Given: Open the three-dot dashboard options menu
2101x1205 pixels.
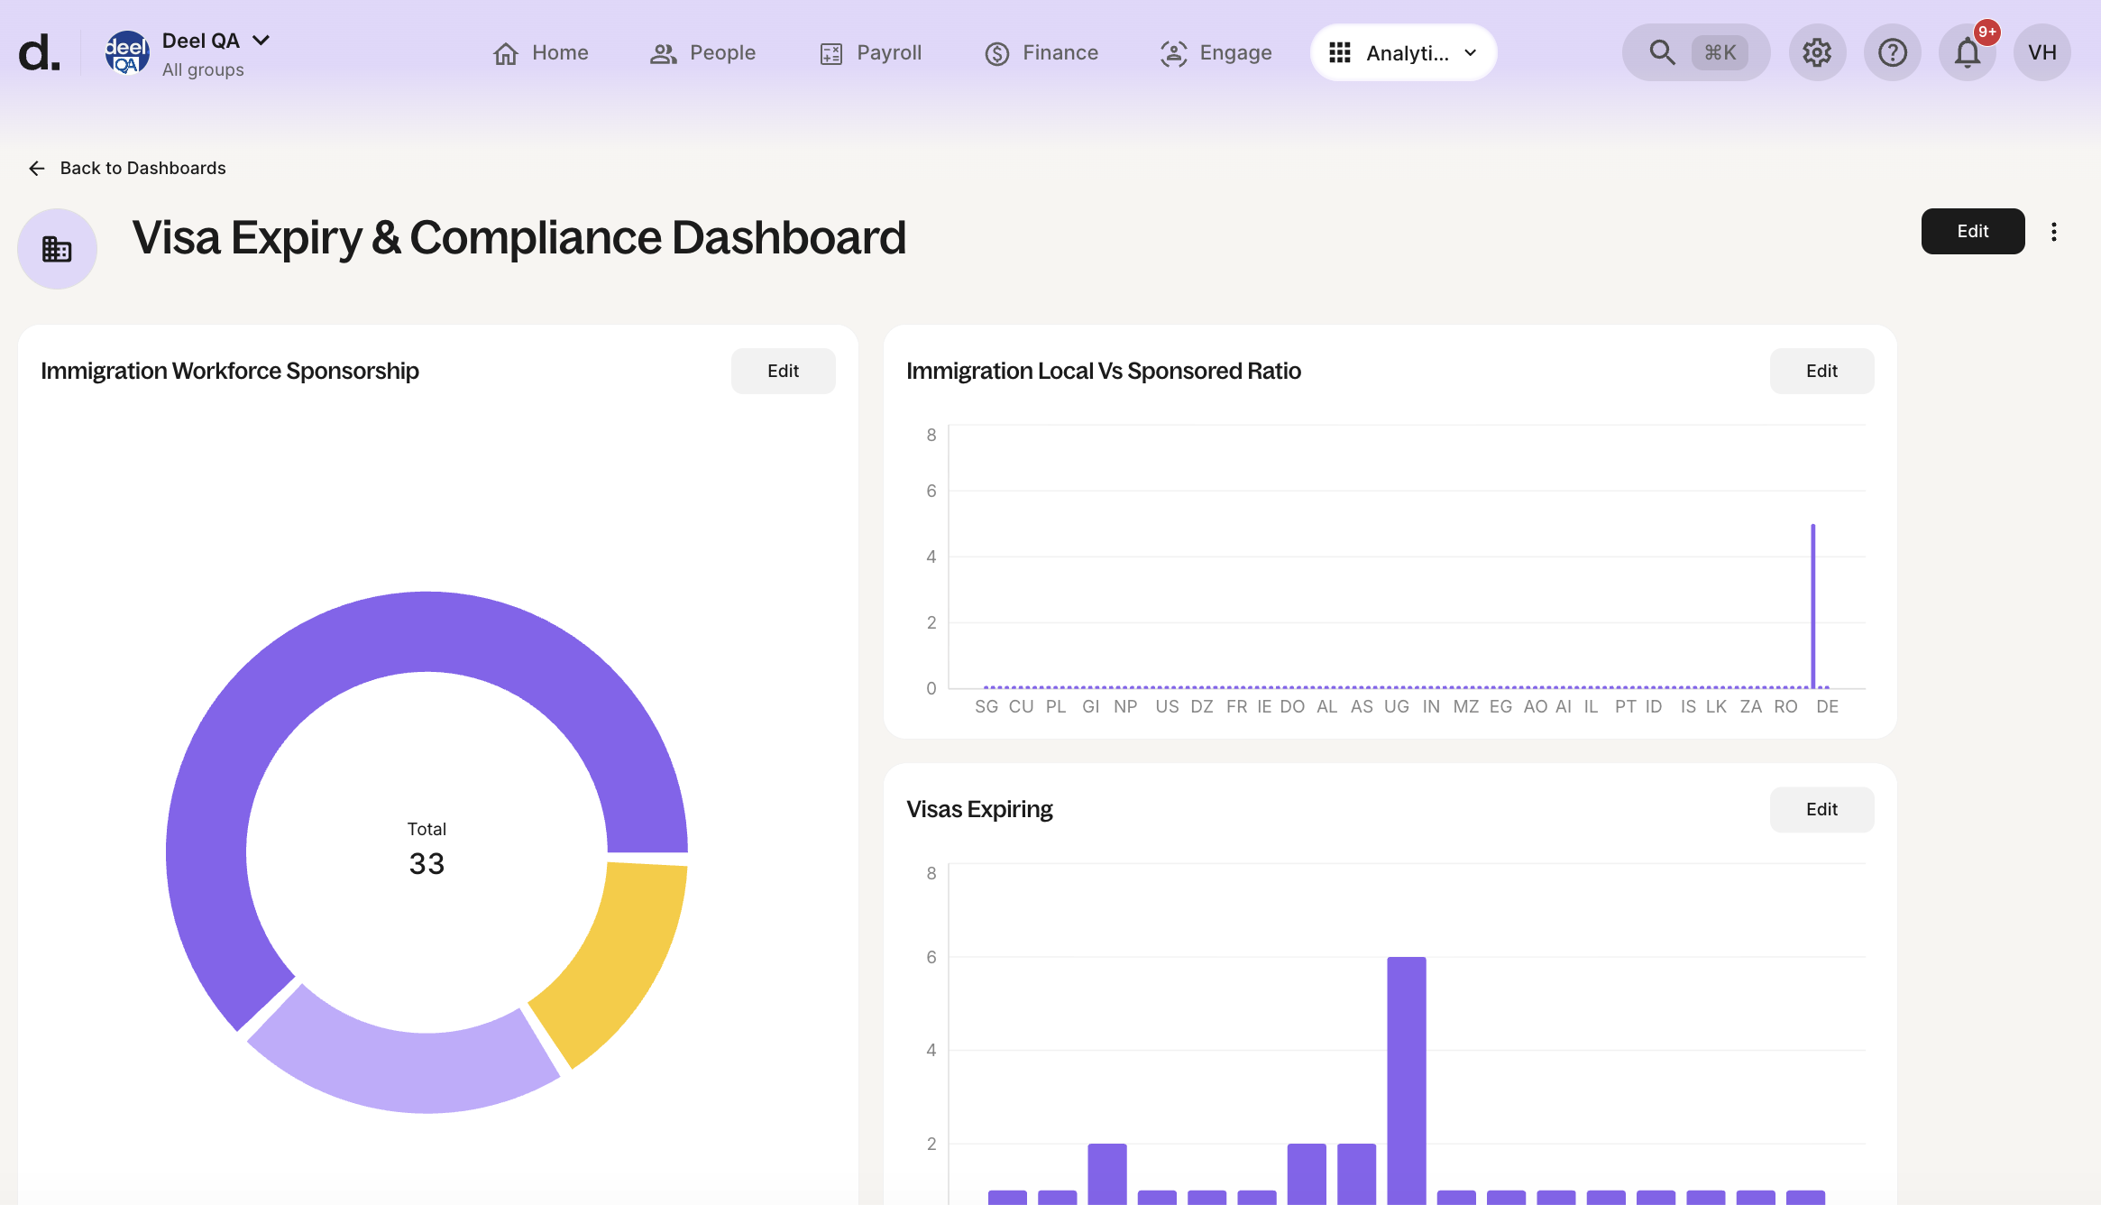Looking at the screenshot, I should point(2054,232).
